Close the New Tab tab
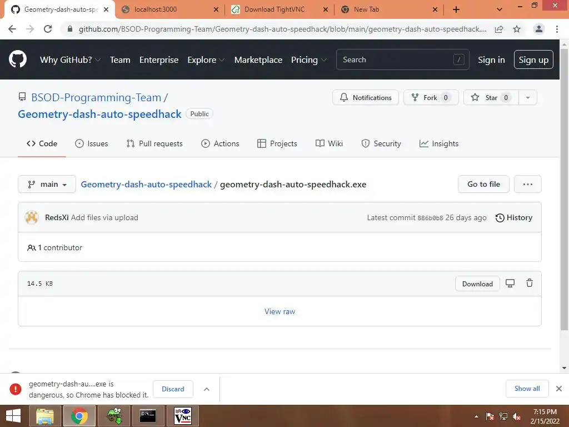This screenshot has height=427, width=569. point(435,10)
